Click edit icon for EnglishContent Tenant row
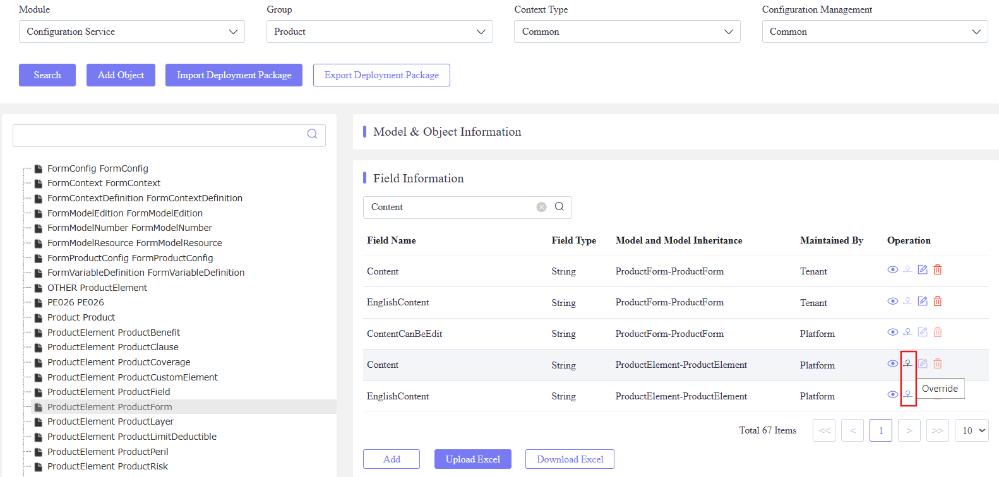 coord(923,302)
